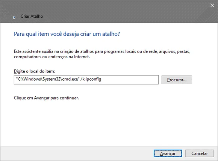
Task: Click the shortcut wizard icon beside Criar Atalho
Action: [14, 17]
